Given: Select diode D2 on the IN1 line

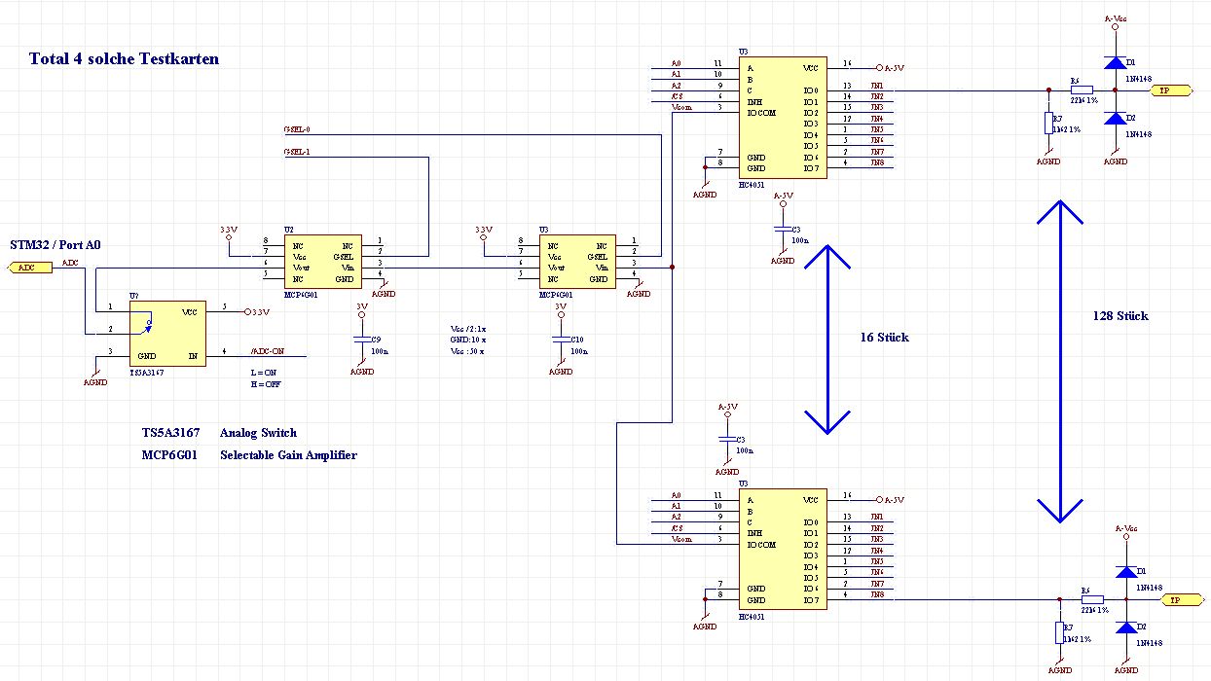Looking at the screenshot, I should pyautogui.click(x=1116, y=118).
